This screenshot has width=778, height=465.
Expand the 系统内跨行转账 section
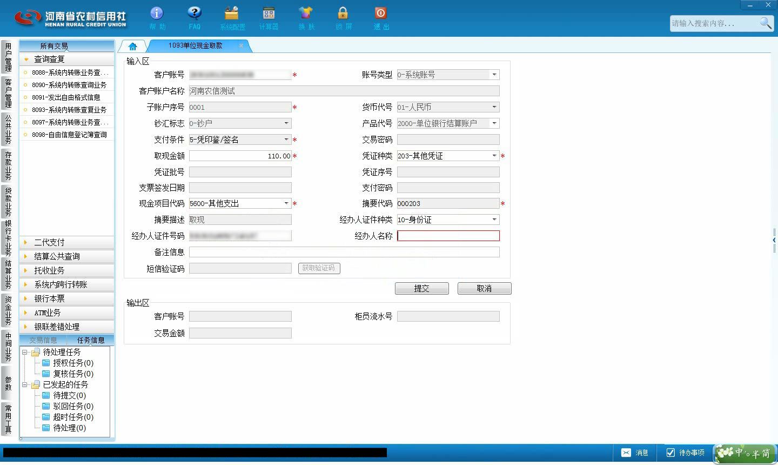66,284
